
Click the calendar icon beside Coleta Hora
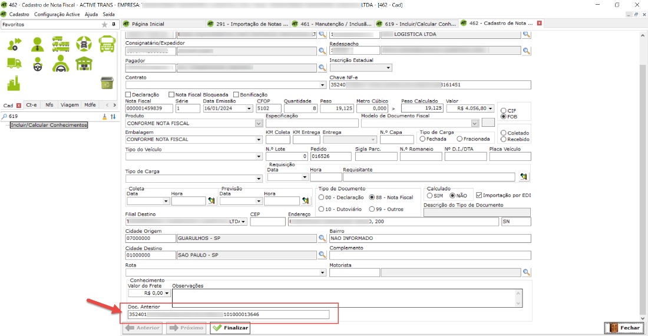[211, 201]
